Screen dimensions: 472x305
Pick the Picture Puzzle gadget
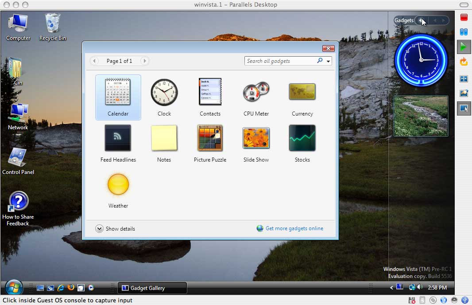[x=210, y=143]
